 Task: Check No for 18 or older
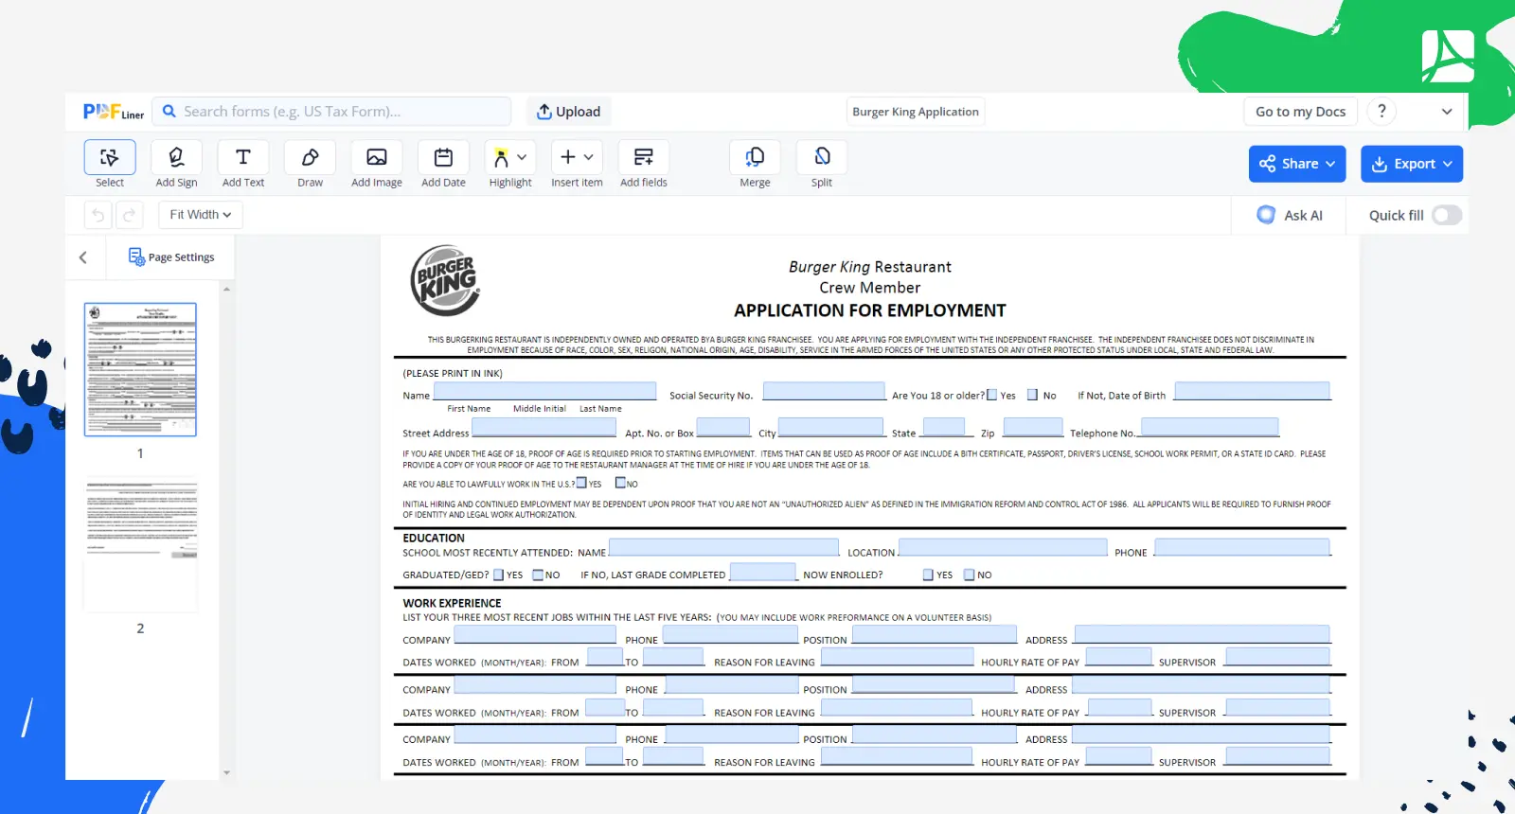pyautogui.click(x=1033, y=395)
